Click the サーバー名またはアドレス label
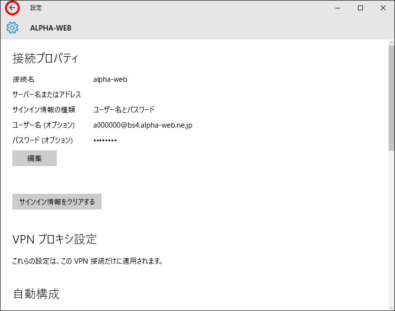The width and height of the screenshot is (395, 311). [46, 95]
